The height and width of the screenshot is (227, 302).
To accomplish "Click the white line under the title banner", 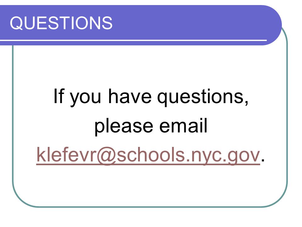I will (x=133, y=40).
